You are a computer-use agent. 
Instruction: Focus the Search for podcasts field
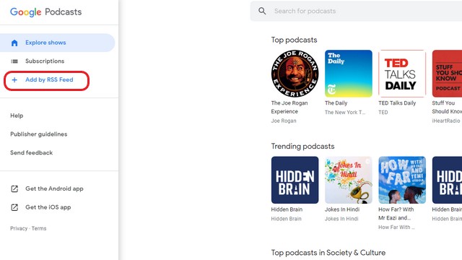click(356, 11)
